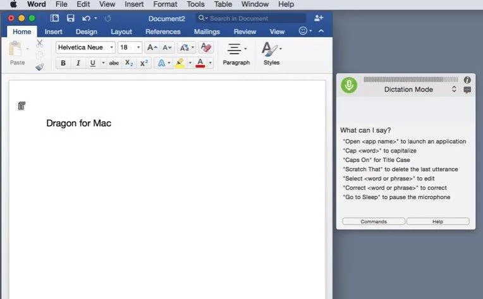Click the sidebar layout icon in title bar
Viewport: 483px width, 299px height.
54,18
